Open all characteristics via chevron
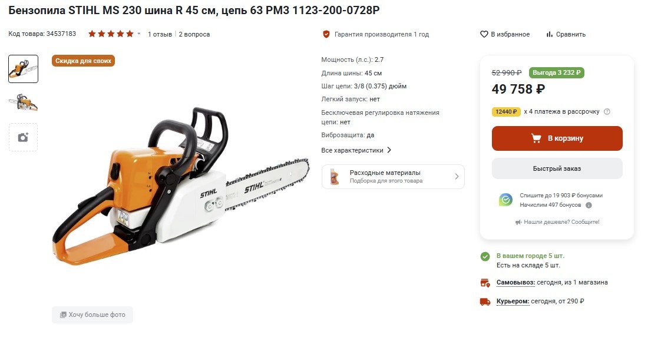This screenshot has width=661, height=354. coord(389,150)
